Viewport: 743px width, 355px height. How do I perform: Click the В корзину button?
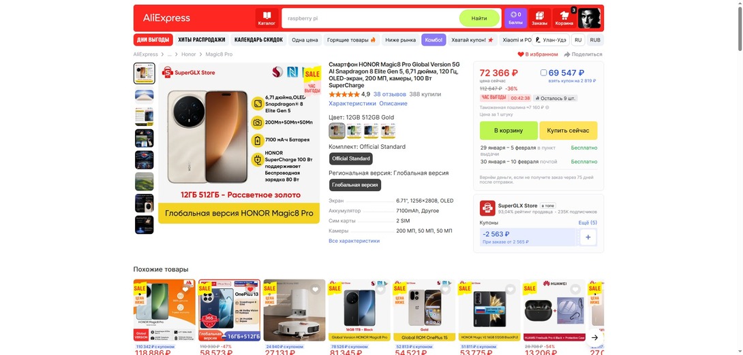509,131
